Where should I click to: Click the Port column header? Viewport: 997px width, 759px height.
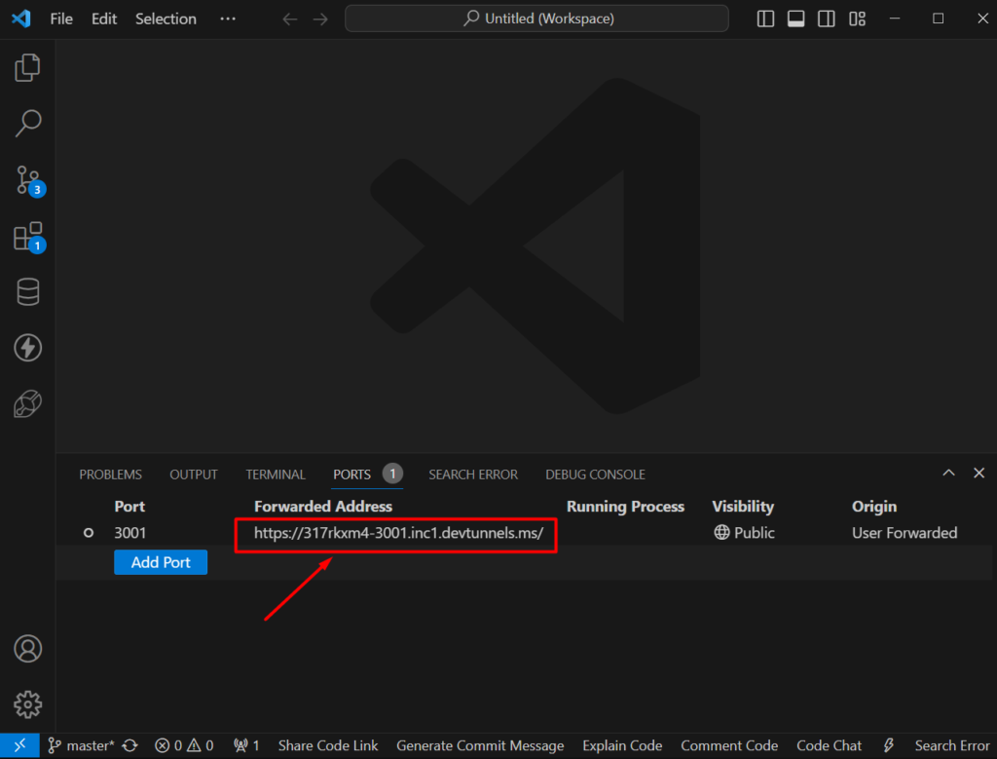pyautogui.click(x=129, y=507)
